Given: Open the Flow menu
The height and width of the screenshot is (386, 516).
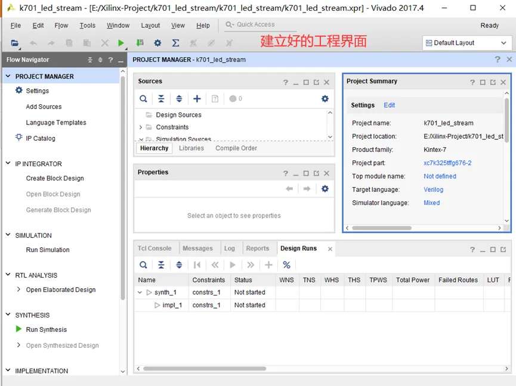Looking at the screenshot, I should [61, 25].
